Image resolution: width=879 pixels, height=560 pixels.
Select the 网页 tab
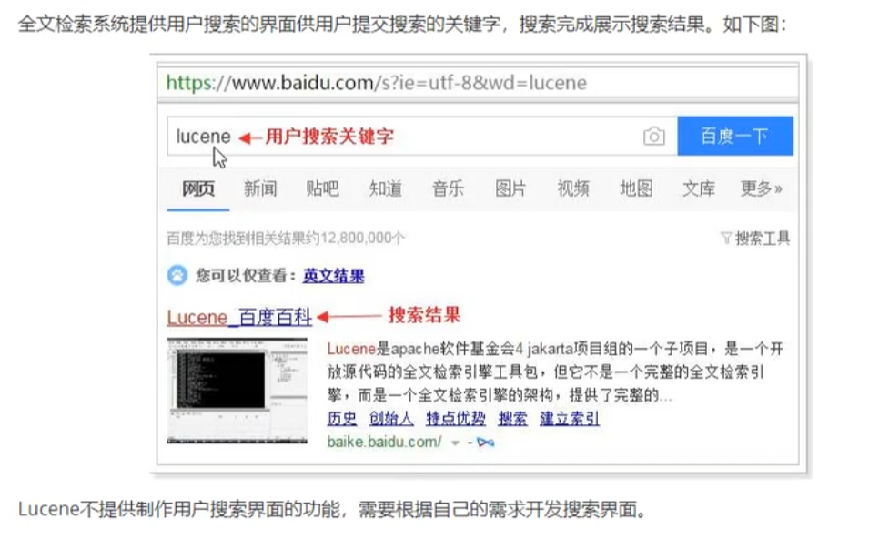pos(197,188)
